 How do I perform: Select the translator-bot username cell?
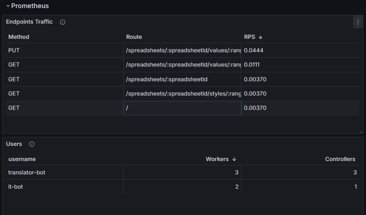pos(27,172)
